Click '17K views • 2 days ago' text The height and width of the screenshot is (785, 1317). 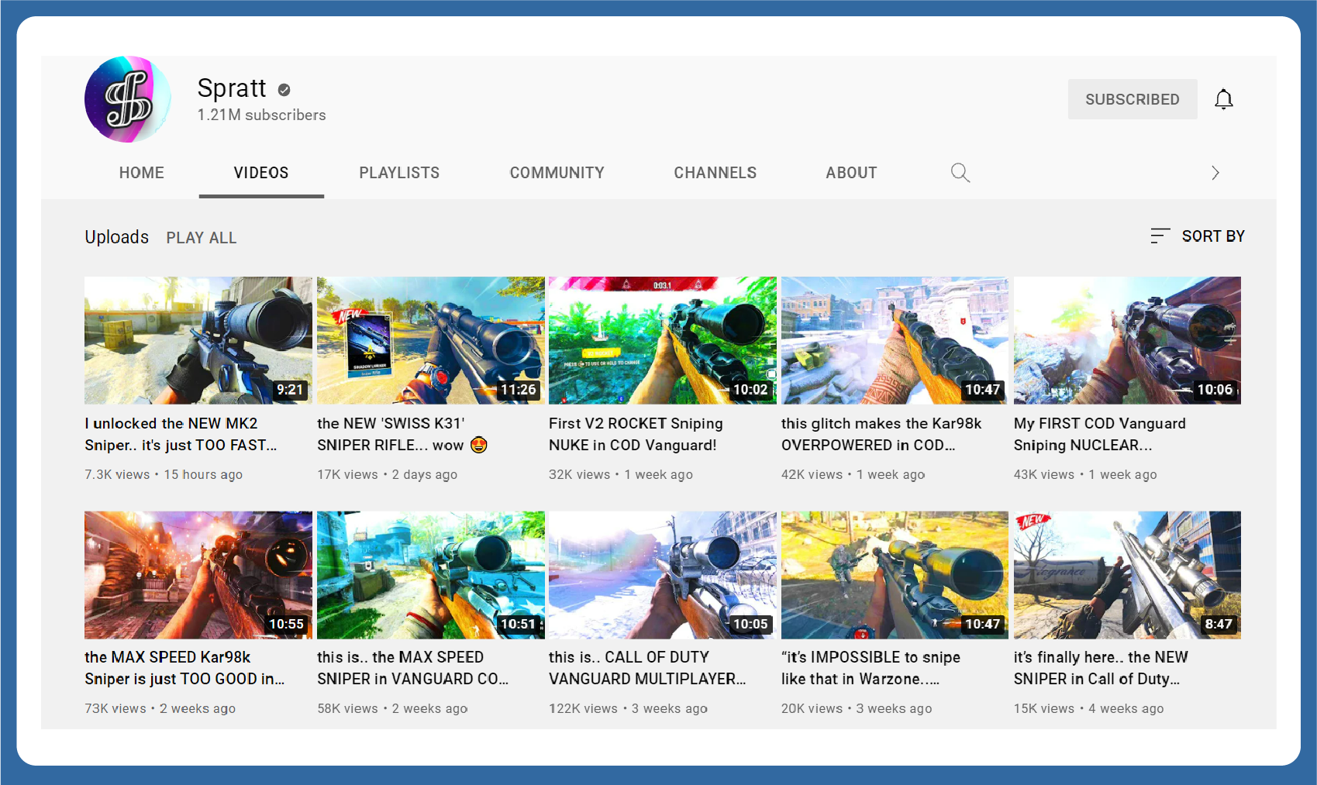tap(387, 474)
